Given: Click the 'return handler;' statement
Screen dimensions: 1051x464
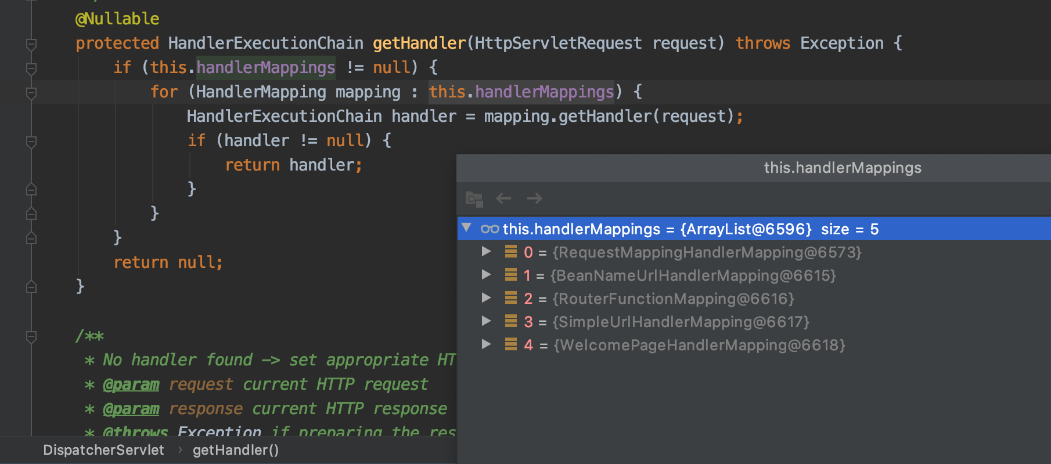Looking at the screenshot, I should pyautogui.click(x=294, y=165).
